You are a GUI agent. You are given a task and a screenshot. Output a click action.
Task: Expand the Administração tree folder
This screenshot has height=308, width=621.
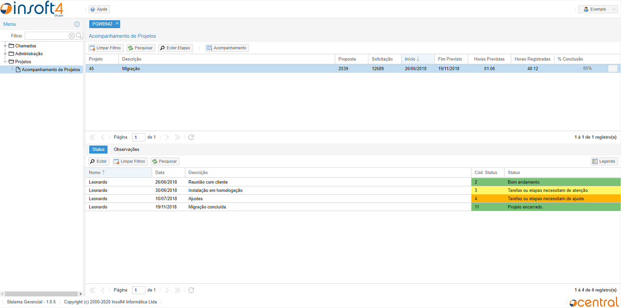[5, 54]
